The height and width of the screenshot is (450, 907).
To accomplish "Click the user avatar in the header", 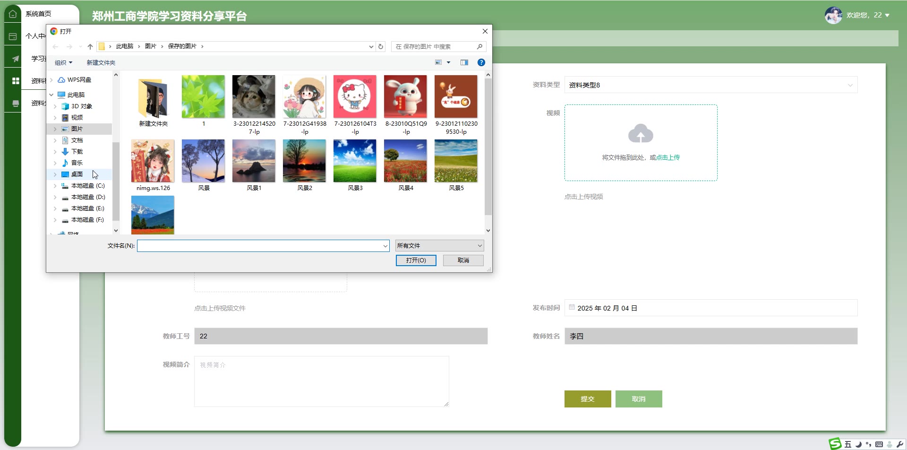I will coord(833,15).
